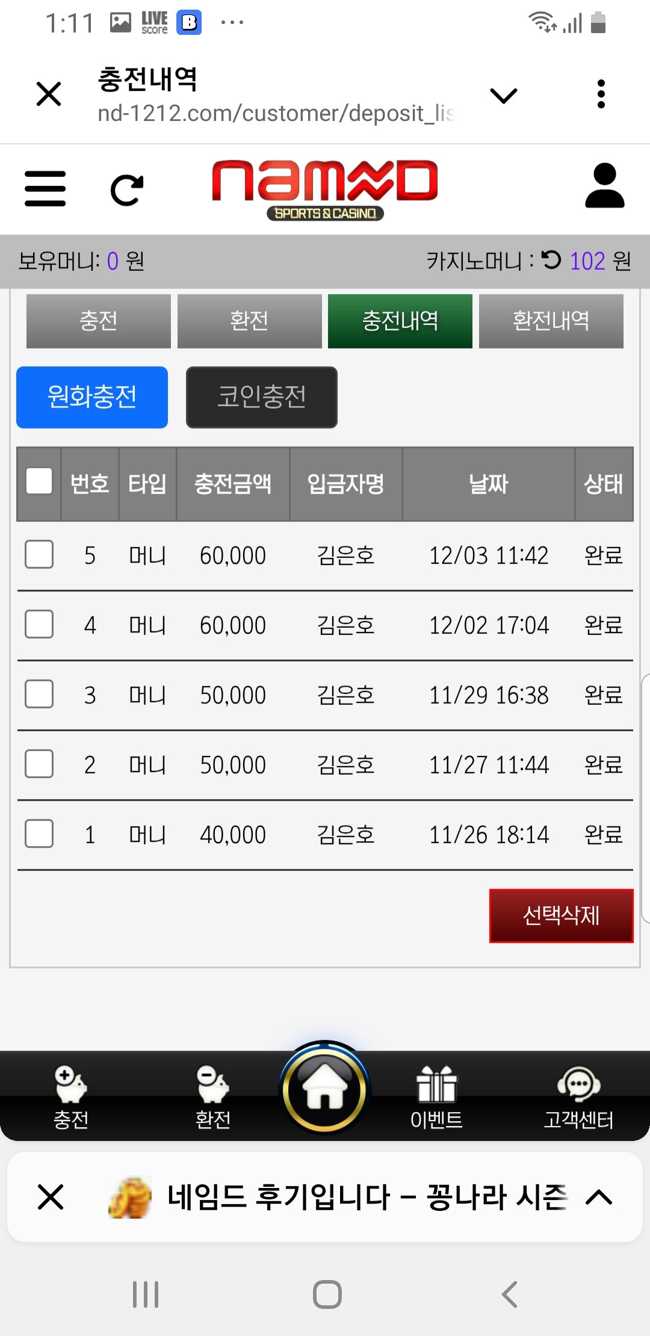Dismiss the bottom notification banner
Image resolution: width=650 pixels, height=1336 pixels.
(51, 1197)
